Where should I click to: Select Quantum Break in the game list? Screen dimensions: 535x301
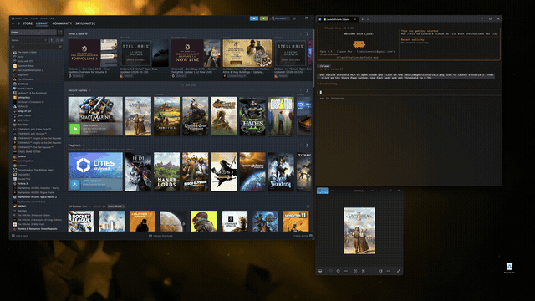click(26, 66)
